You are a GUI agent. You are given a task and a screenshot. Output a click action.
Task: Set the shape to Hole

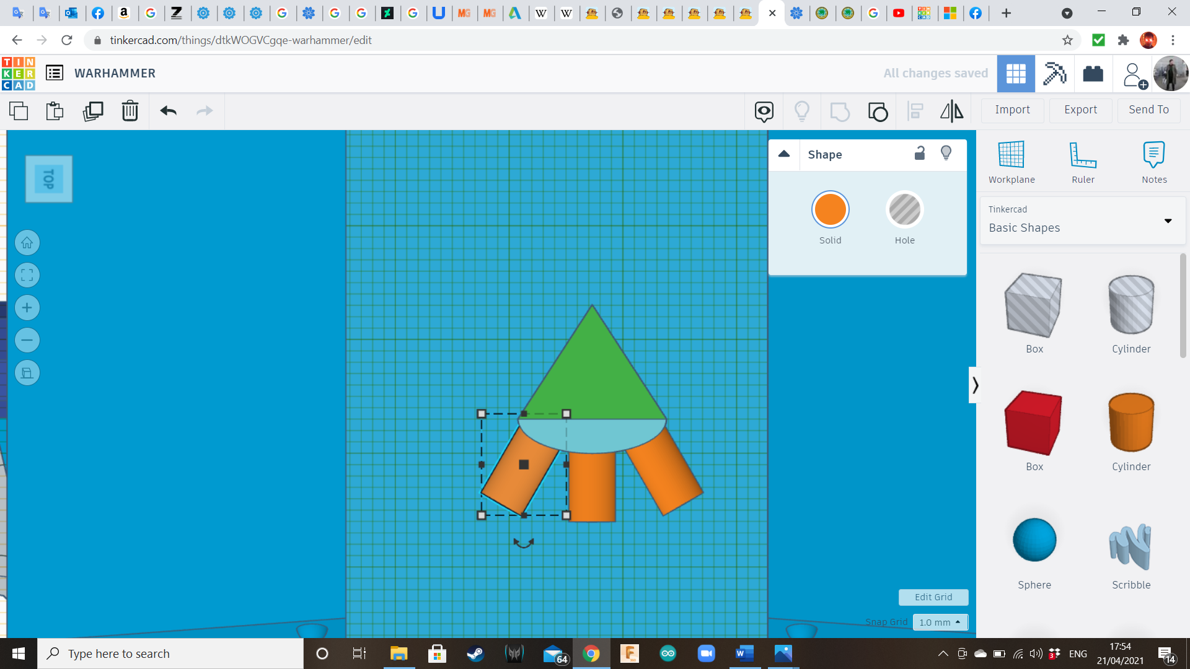[904, 210]
